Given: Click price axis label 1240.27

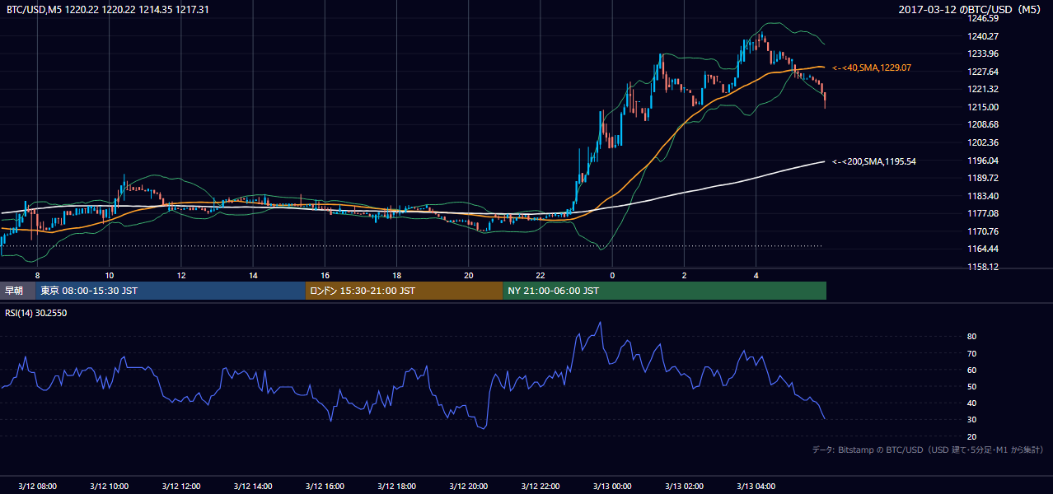Looking at the screenshot, I should [983, 36].
